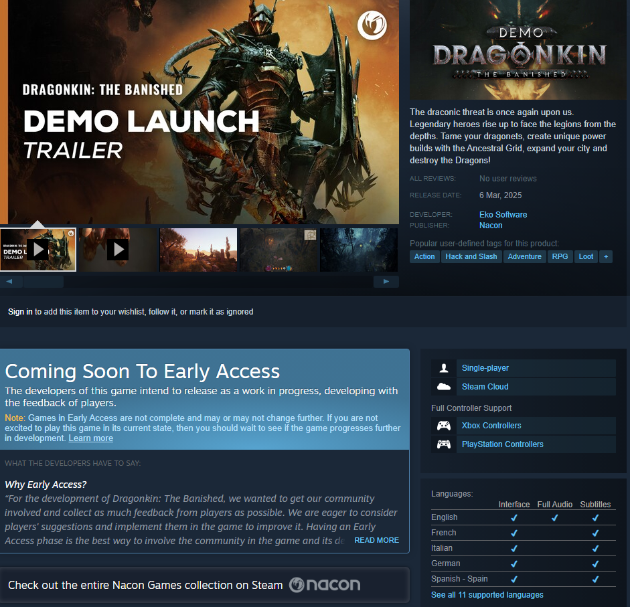630x607 pixels.
Task: Select the Adventure tag
Action: point(524,256)
